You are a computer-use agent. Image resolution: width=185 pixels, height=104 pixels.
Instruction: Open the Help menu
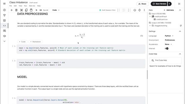tap(39, 6)
